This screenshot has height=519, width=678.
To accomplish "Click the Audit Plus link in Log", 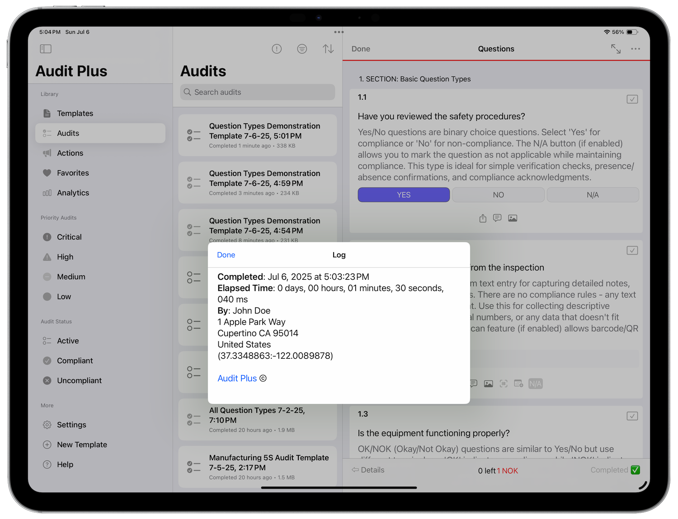I will click(237, 378).
